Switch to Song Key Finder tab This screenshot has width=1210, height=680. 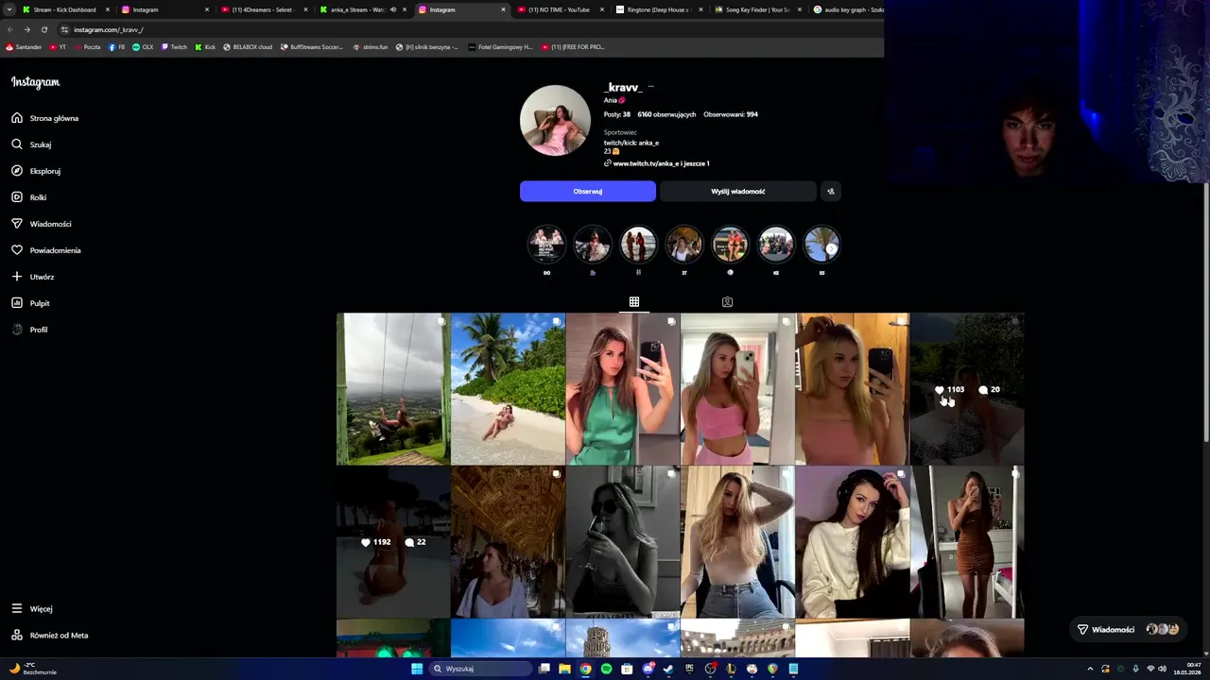pyautogui.click(x=758, y=9)
